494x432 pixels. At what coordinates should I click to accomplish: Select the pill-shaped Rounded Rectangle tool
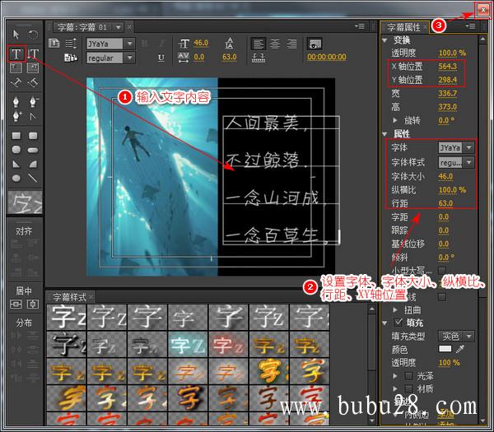point(33,151)
